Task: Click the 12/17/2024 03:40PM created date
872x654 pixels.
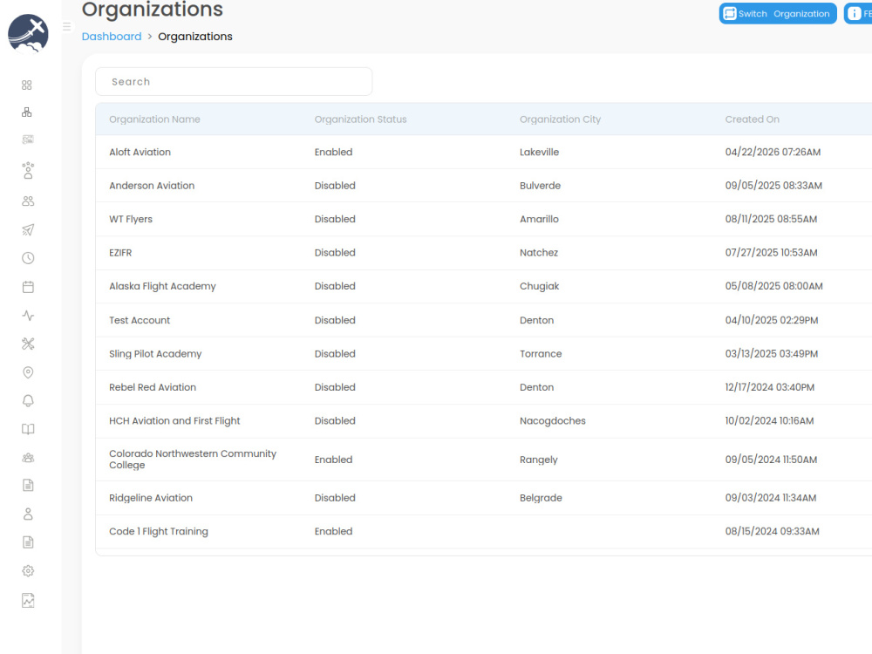Action: click(x=770, y=387)
